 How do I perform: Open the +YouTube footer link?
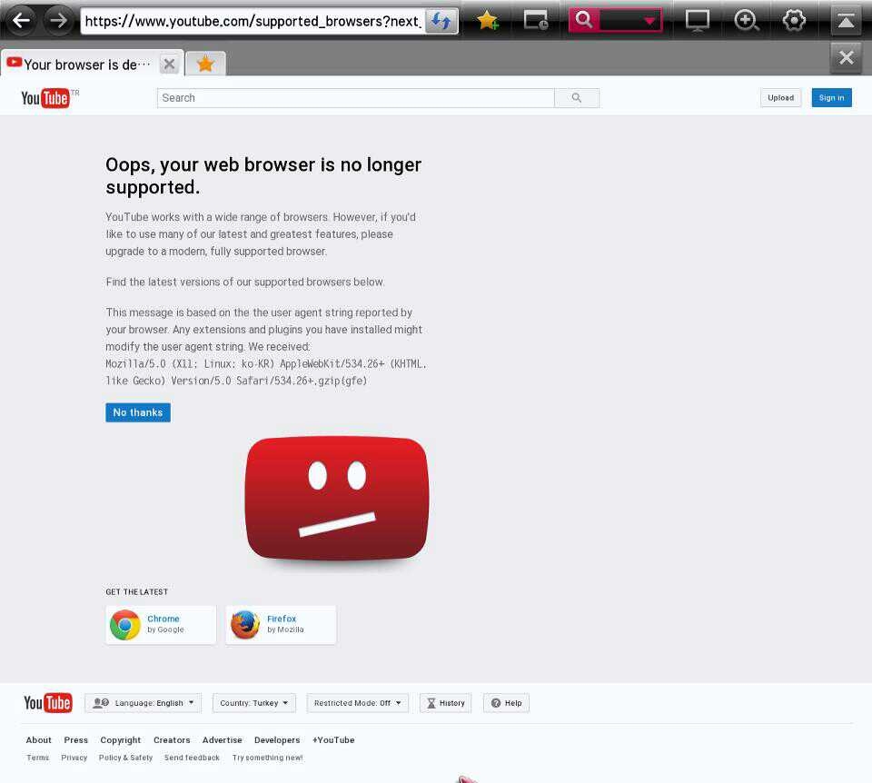[333, 740]
